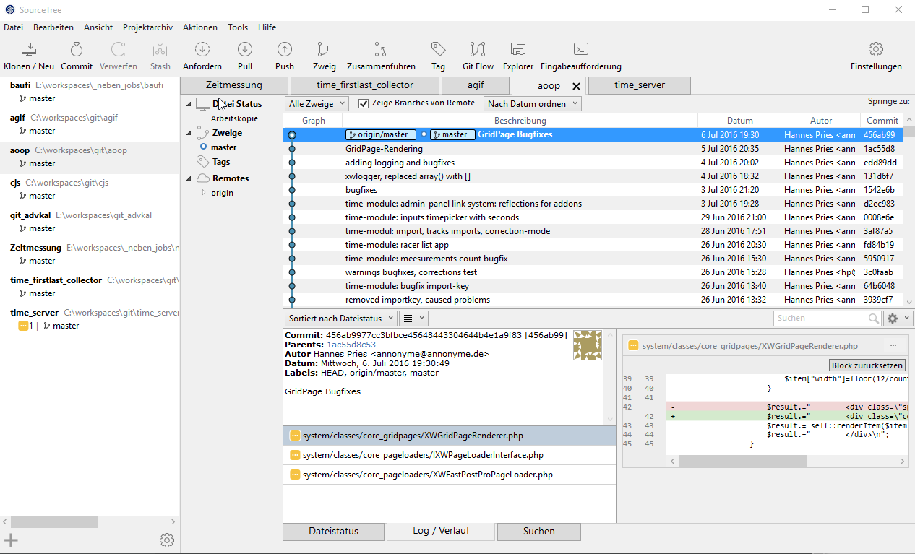Switch to the Dateistatus bottom tab
Image resolution: width=915 pixels, height=554 pixels.
tap(333, 532)
